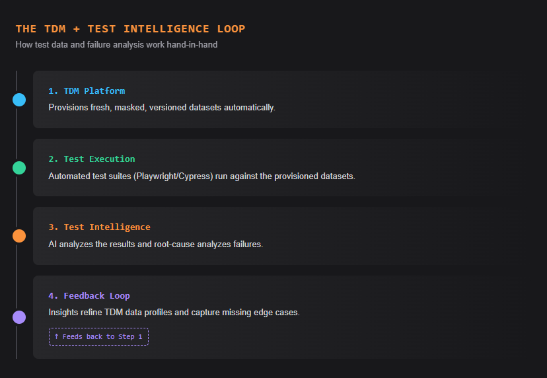Select the '2. Test Execution' heading
This screenshot has height=378, width=547.
[91, 159]
